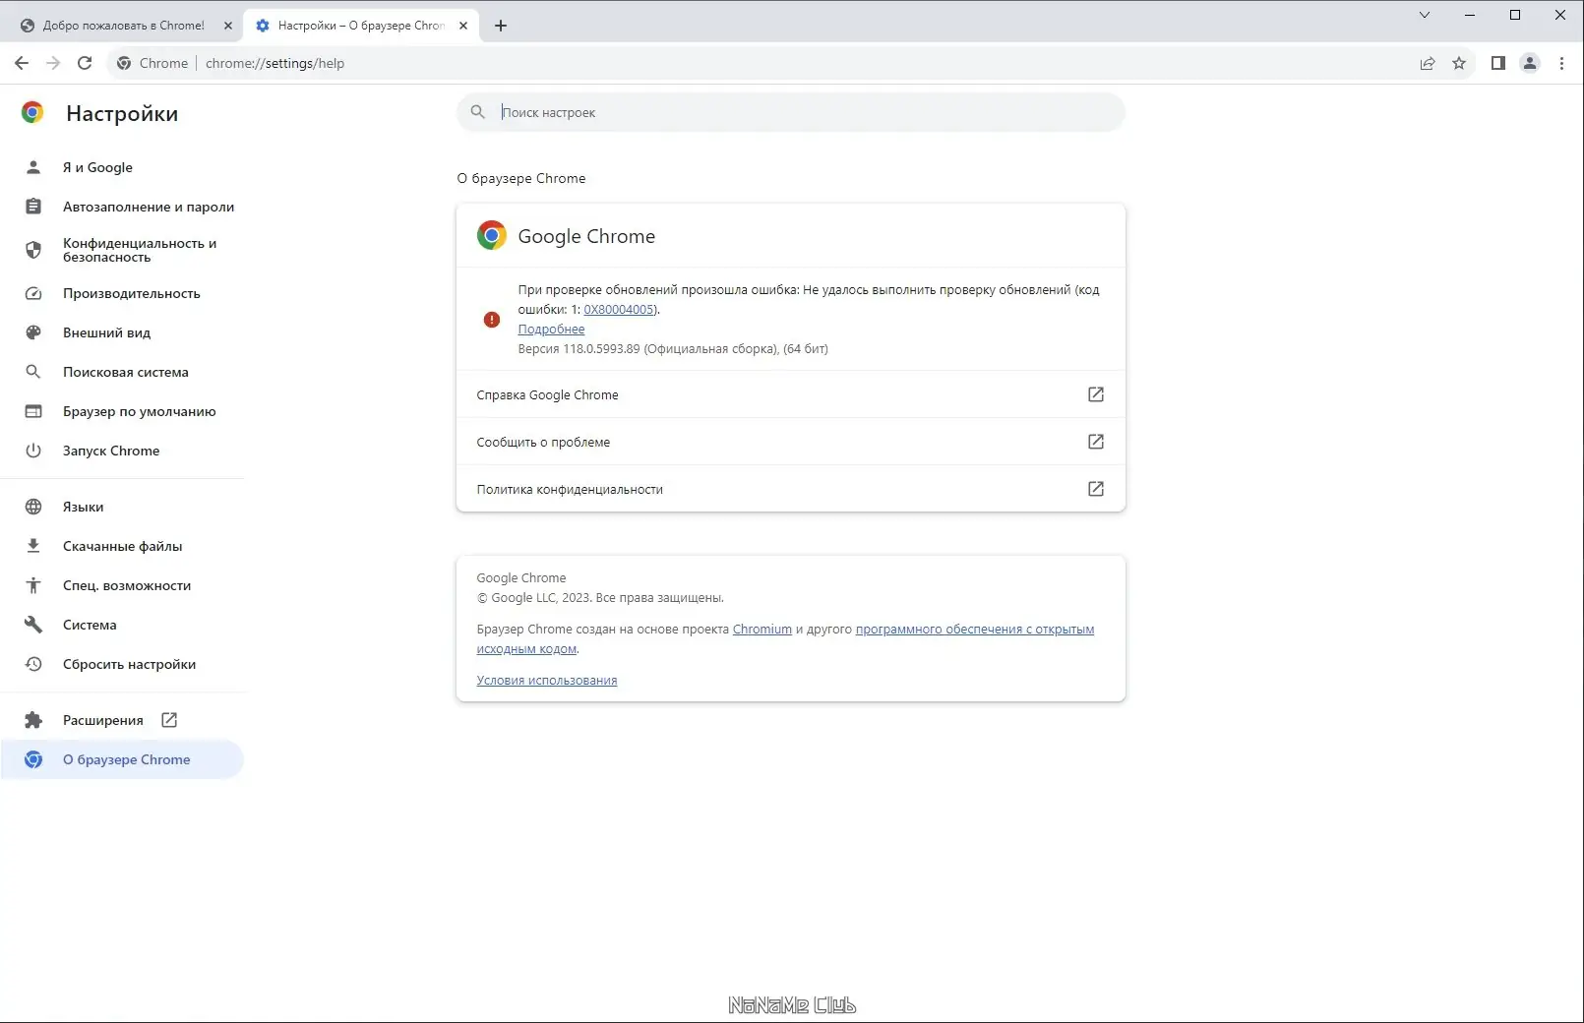The image size is (1584, 1023).
Task: Select 'Браузер по умолчанию' in sidebar
Action: 122,411
